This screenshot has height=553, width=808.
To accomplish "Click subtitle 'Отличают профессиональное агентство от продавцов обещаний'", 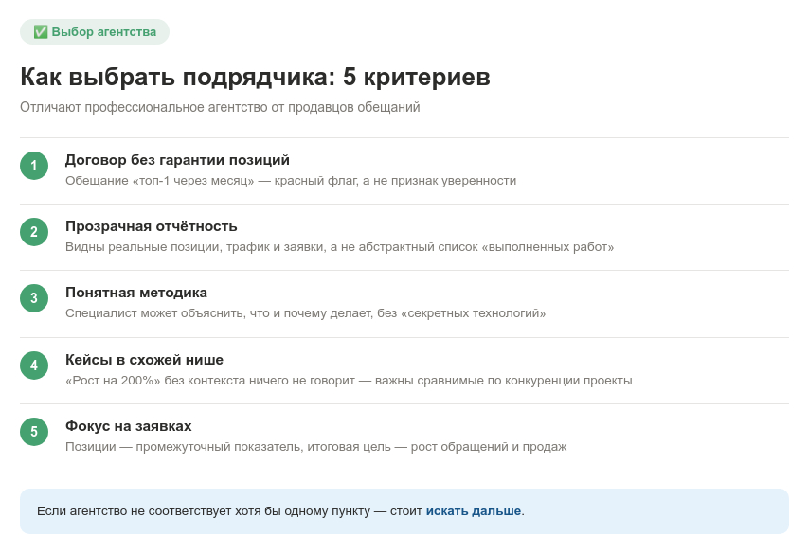I will [220, 107].
